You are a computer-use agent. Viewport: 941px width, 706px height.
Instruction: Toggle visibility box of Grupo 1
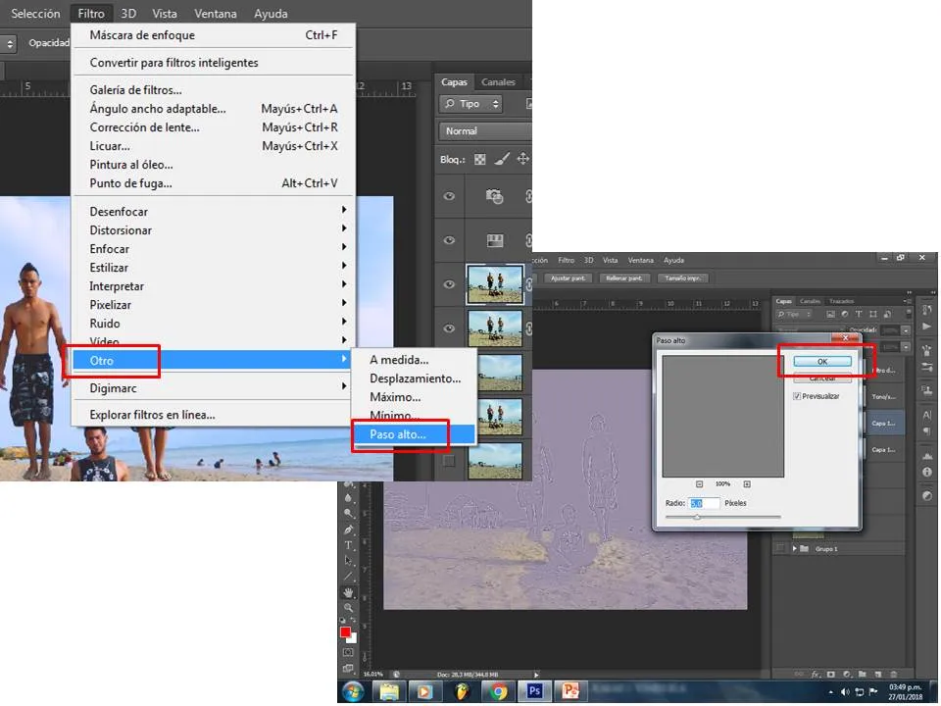tap(779, 549)
